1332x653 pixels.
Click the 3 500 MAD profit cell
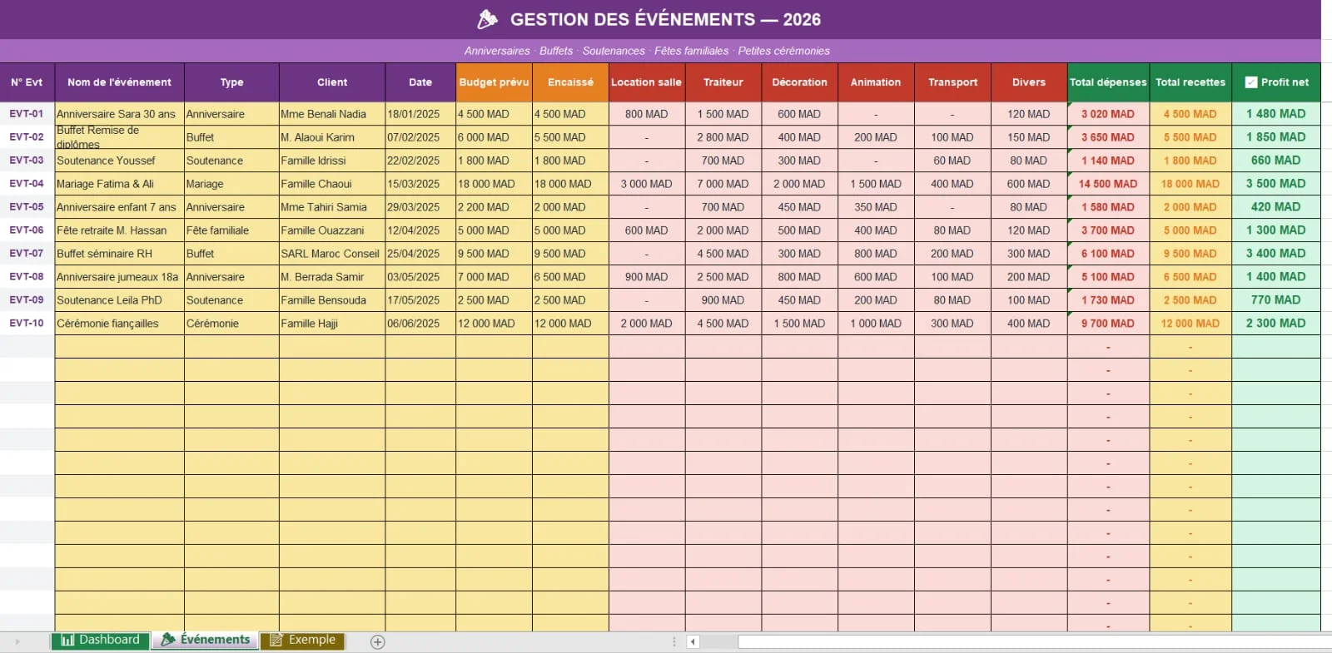[1275, 184]
